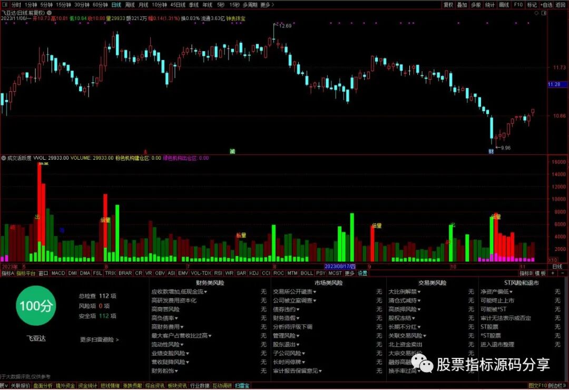This screenshot has height=390, width=569.
Task: Select the 多周期 multi-period view
Action: point(250,5)
